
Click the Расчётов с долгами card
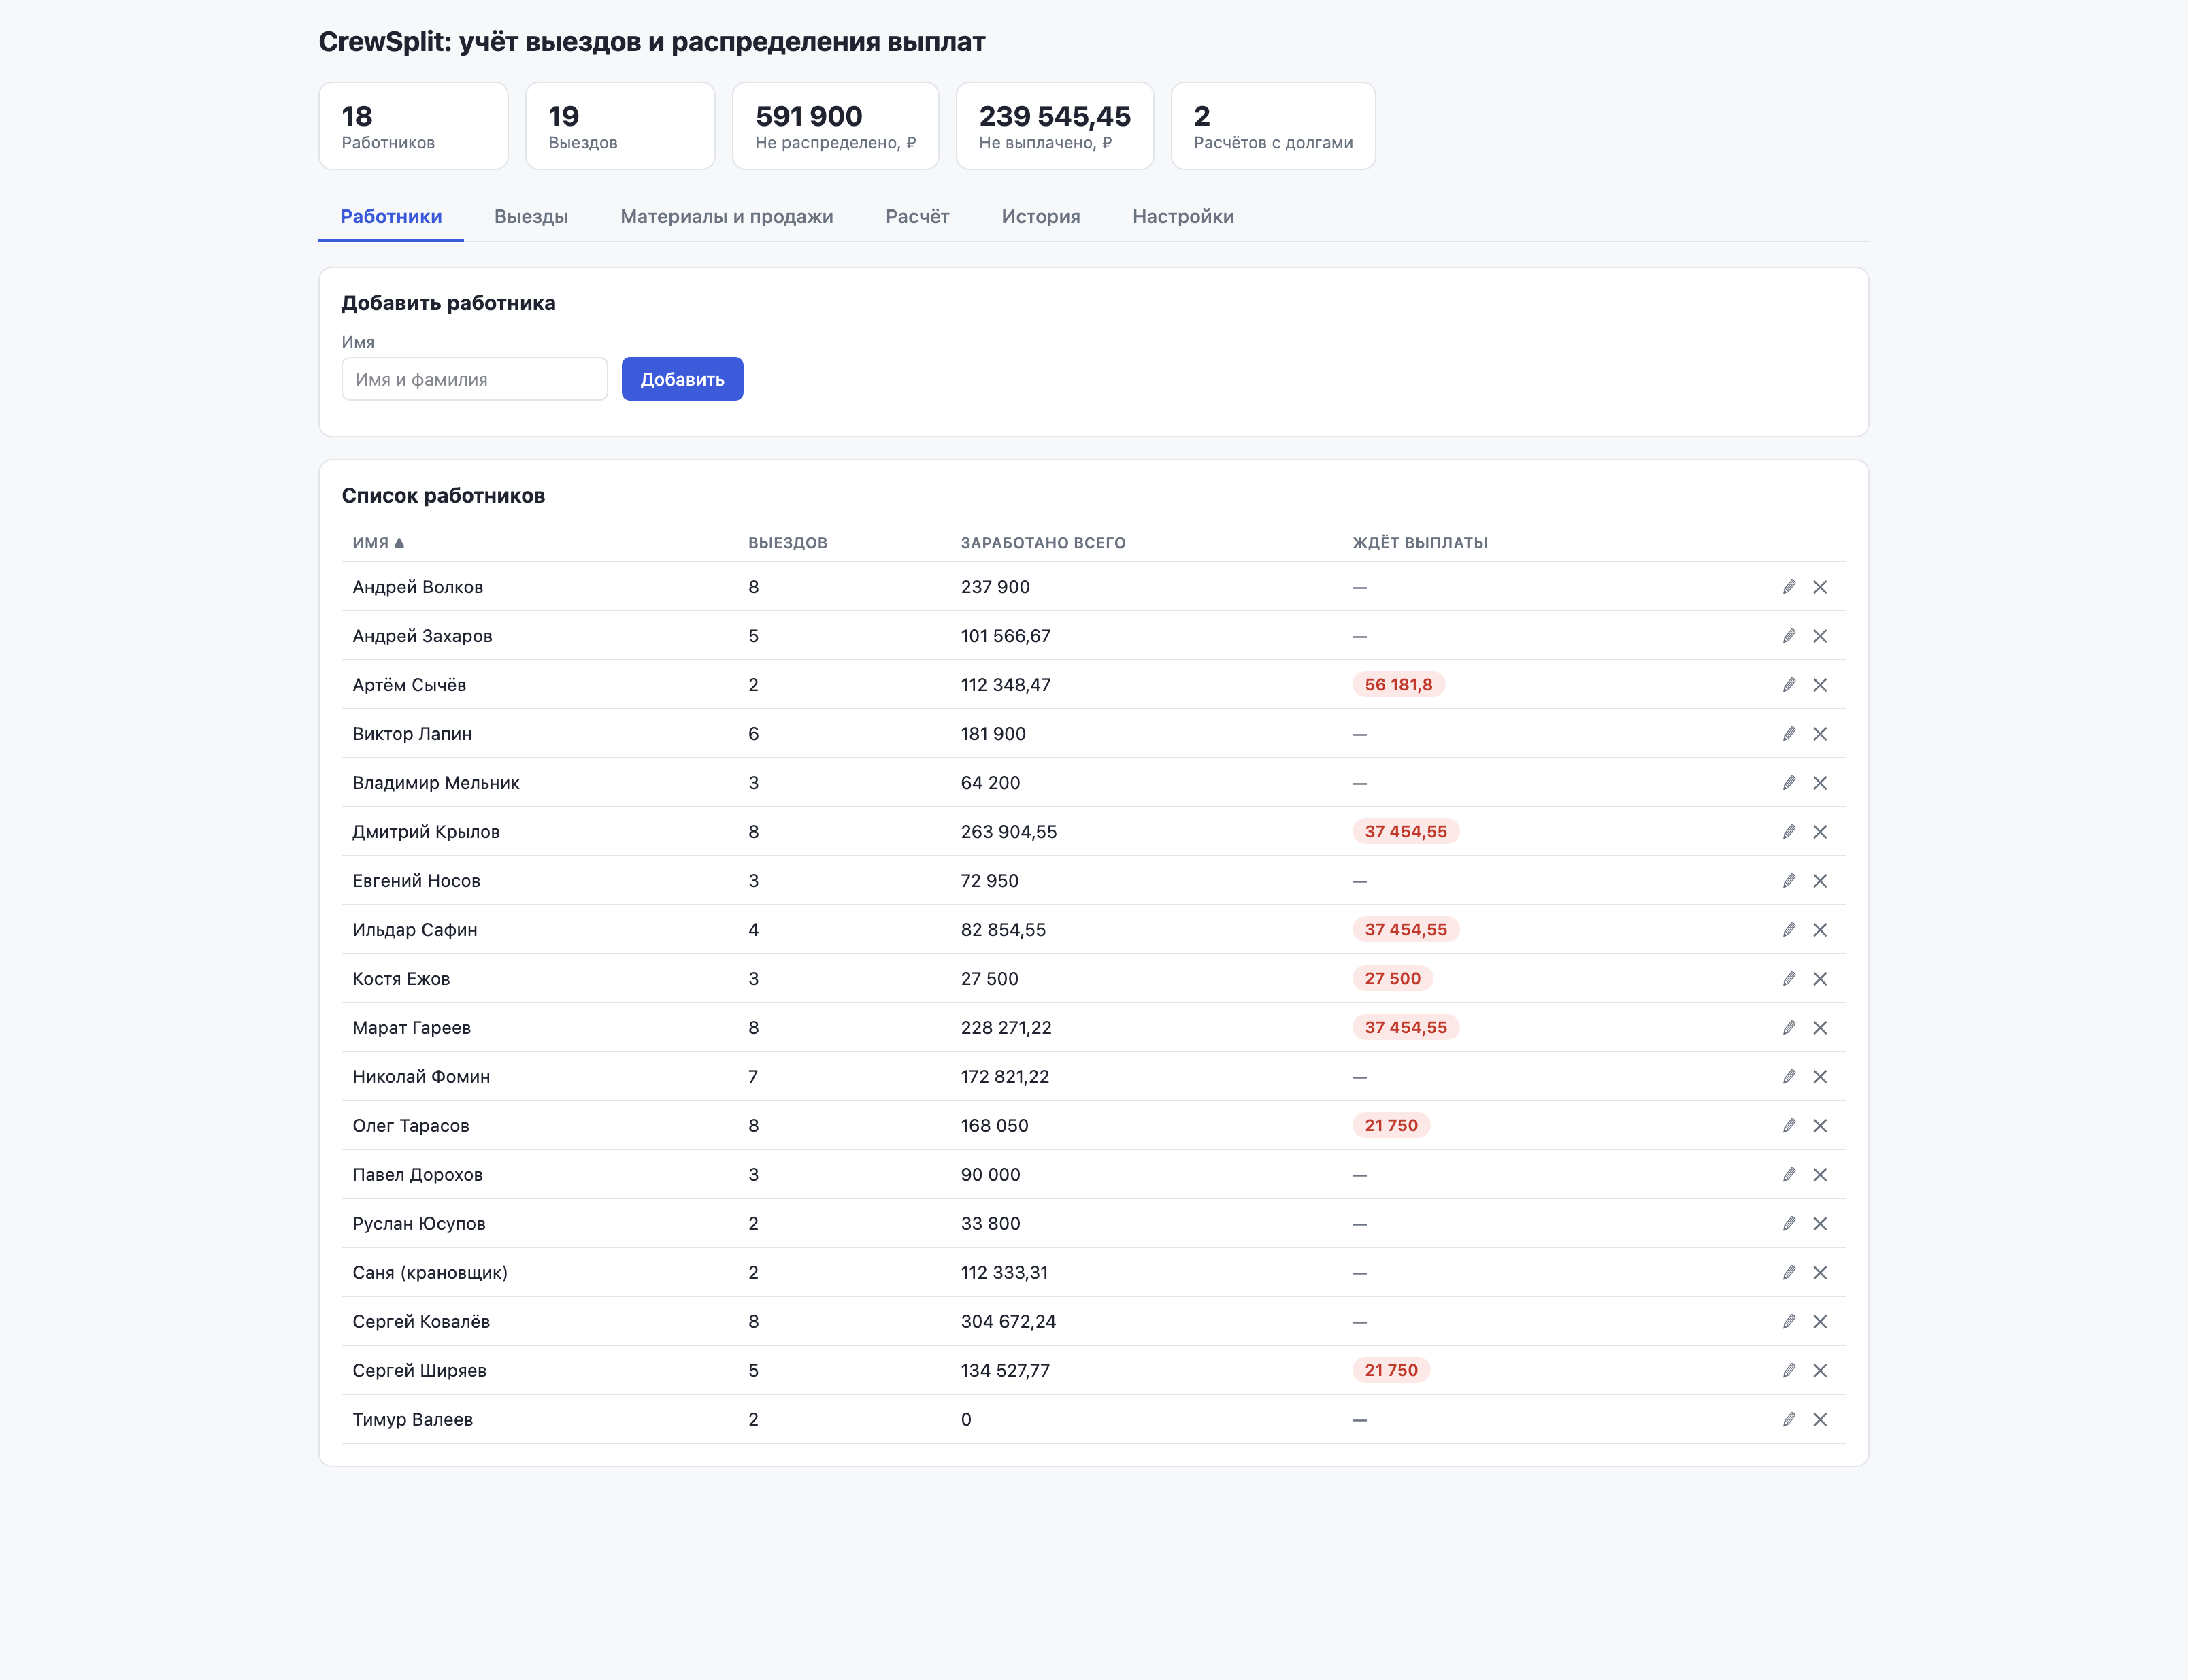[1273, 126]
